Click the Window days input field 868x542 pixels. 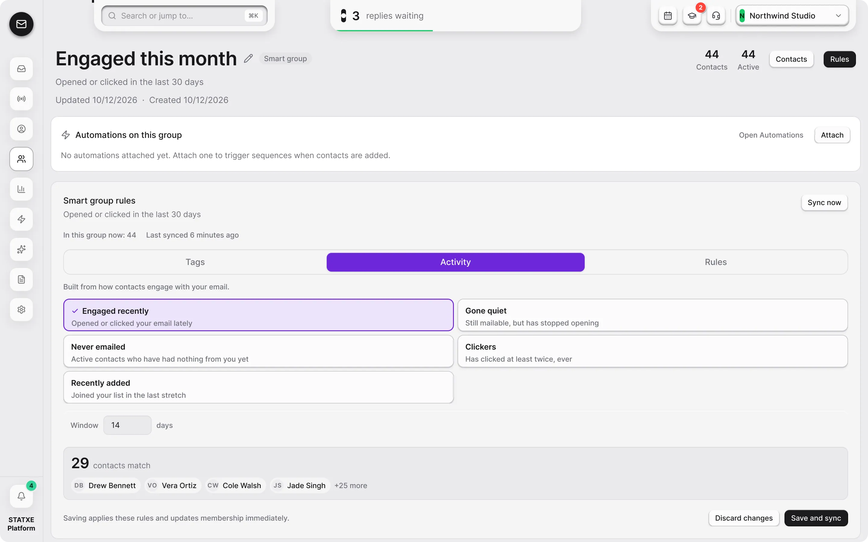(127, 425)
